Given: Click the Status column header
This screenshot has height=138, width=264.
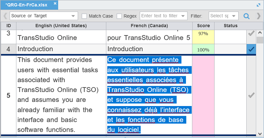Looking at the screenshot, I should (230, 26).
